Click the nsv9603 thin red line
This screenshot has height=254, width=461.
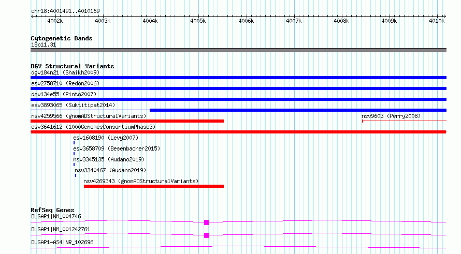404,121
